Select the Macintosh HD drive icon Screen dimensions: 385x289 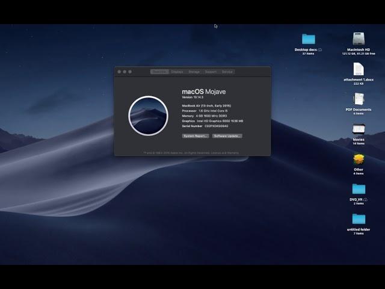(x=359, y=39)
